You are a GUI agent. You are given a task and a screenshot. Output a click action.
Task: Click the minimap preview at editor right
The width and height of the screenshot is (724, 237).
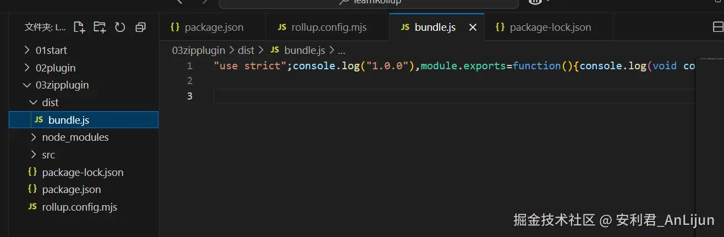(x=712, y=58)
